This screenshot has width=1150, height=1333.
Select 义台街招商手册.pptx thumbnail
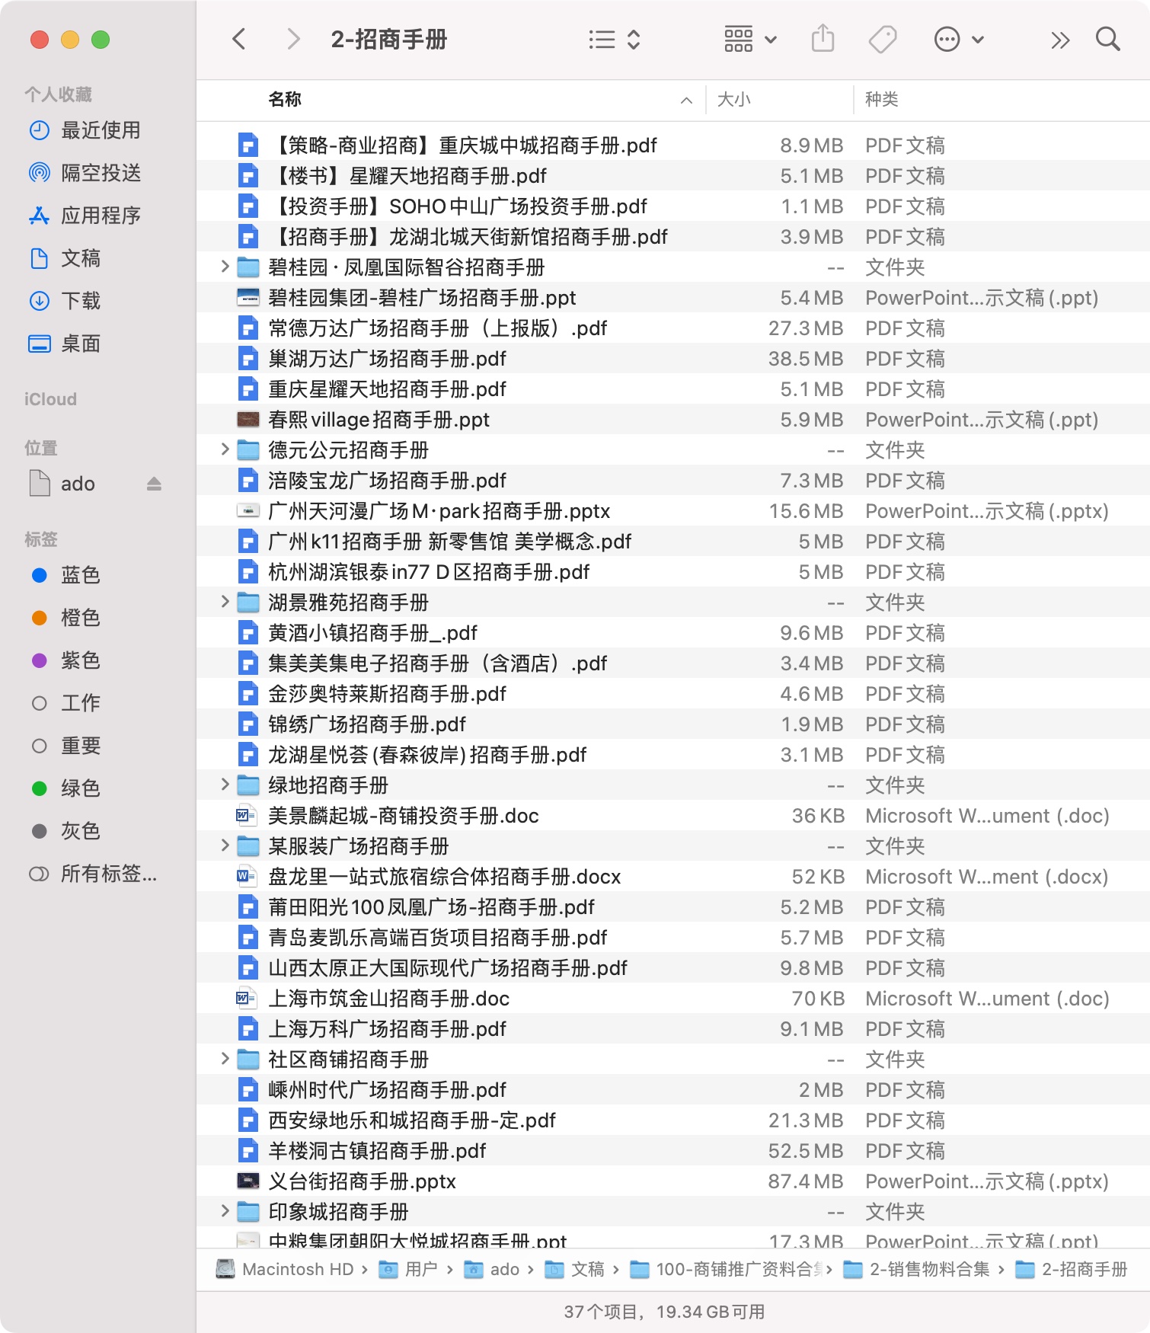(x=248, y=1181)
